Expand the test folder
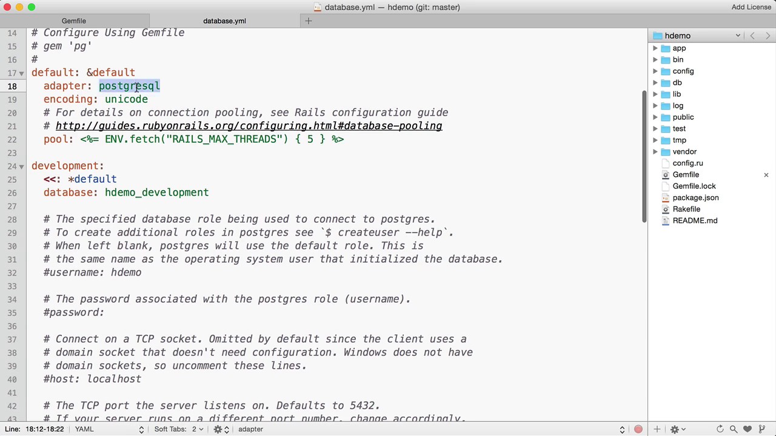The image size is (776, 436). click(655, 129)
